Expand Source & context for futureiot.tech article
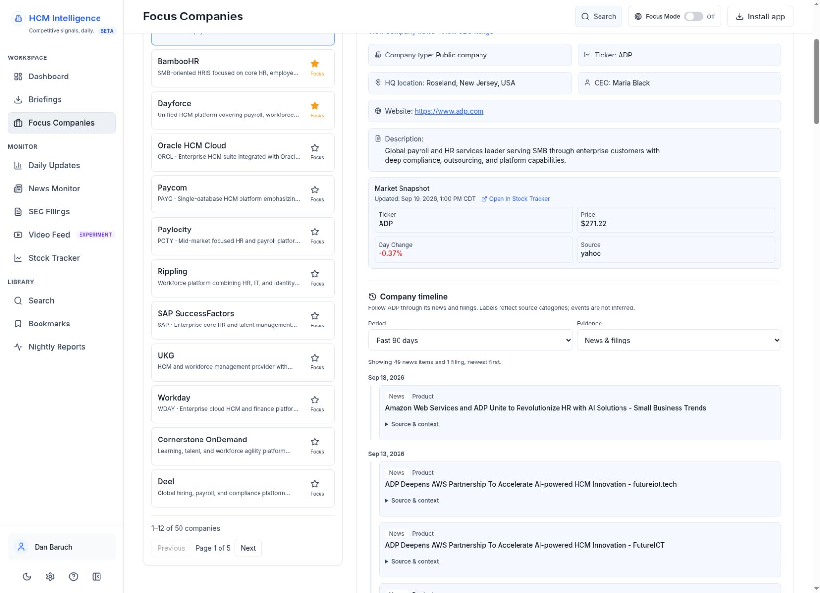Image resolution: width=820 pixels, height=593 pixels. 412,501
